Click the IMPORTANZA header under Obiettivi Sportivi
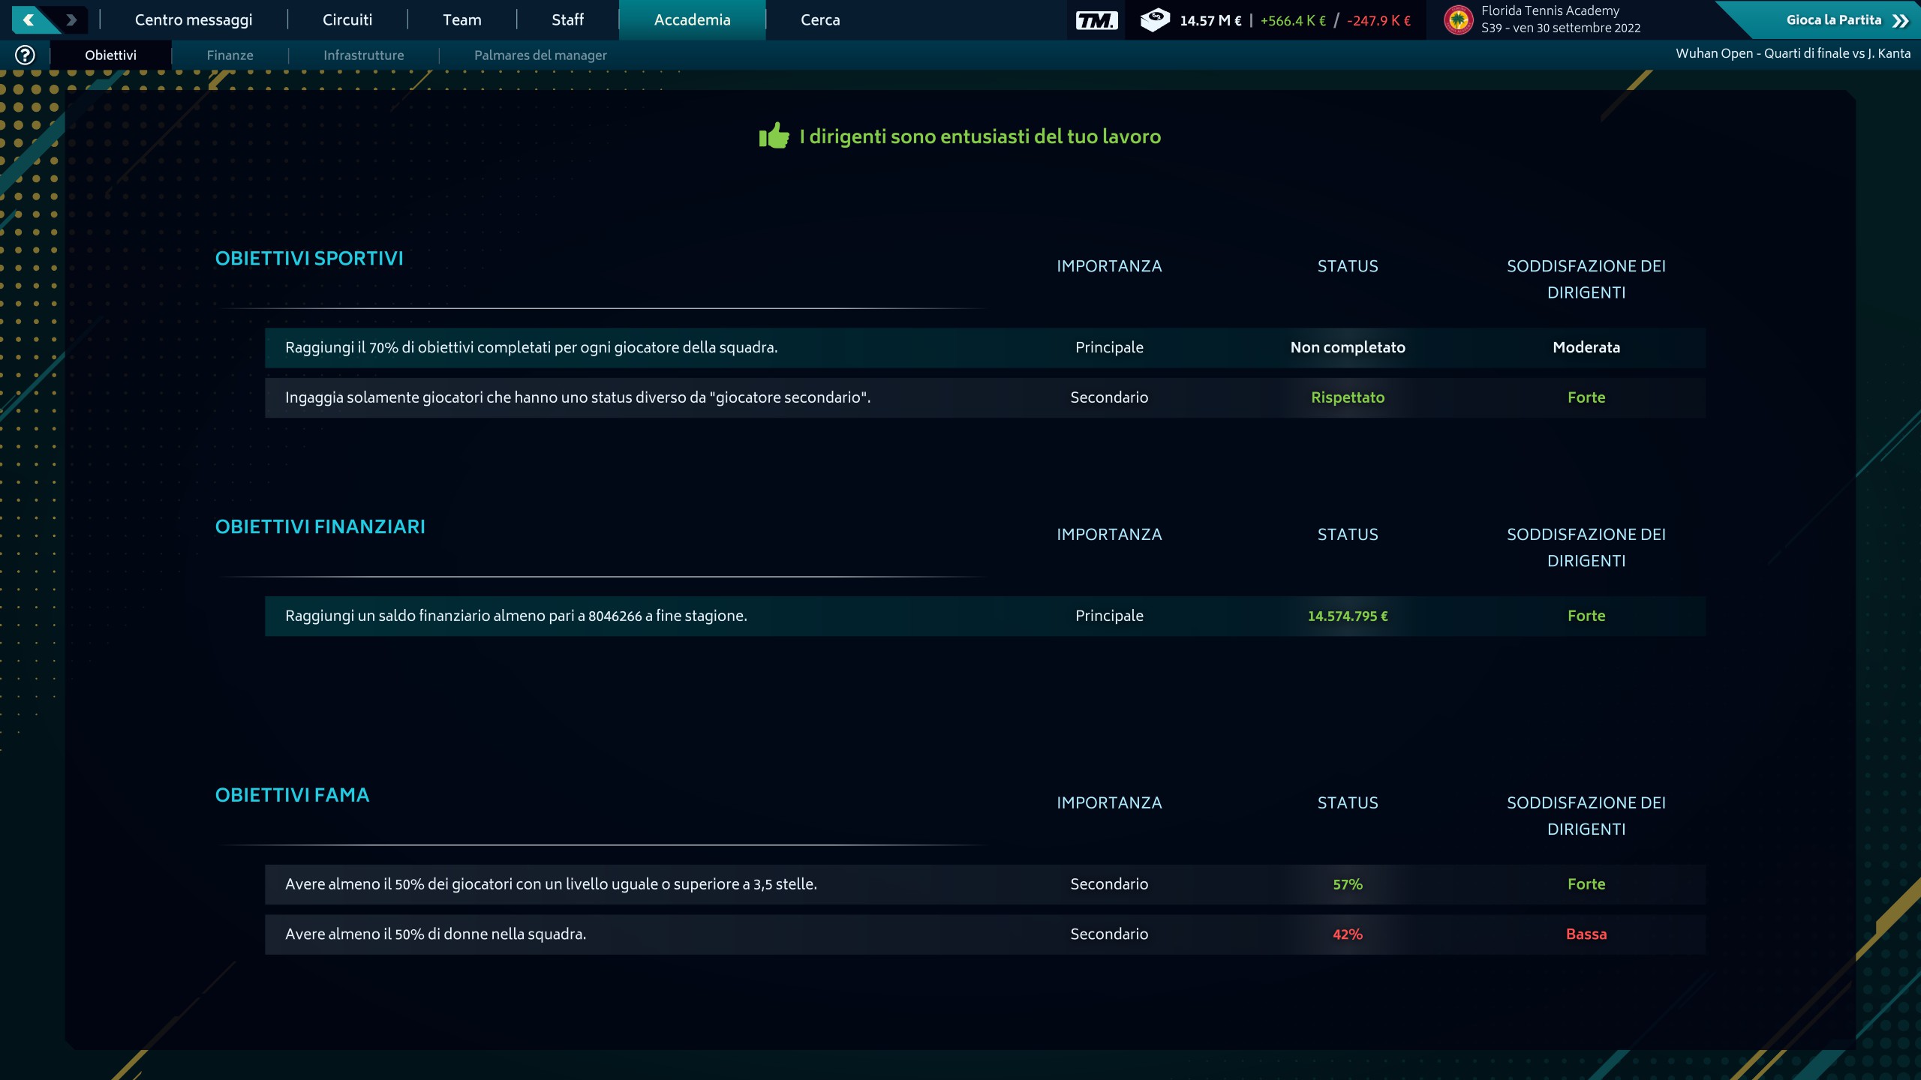The width and height of the screenshot is (1921, 1080). (1109, 266)
